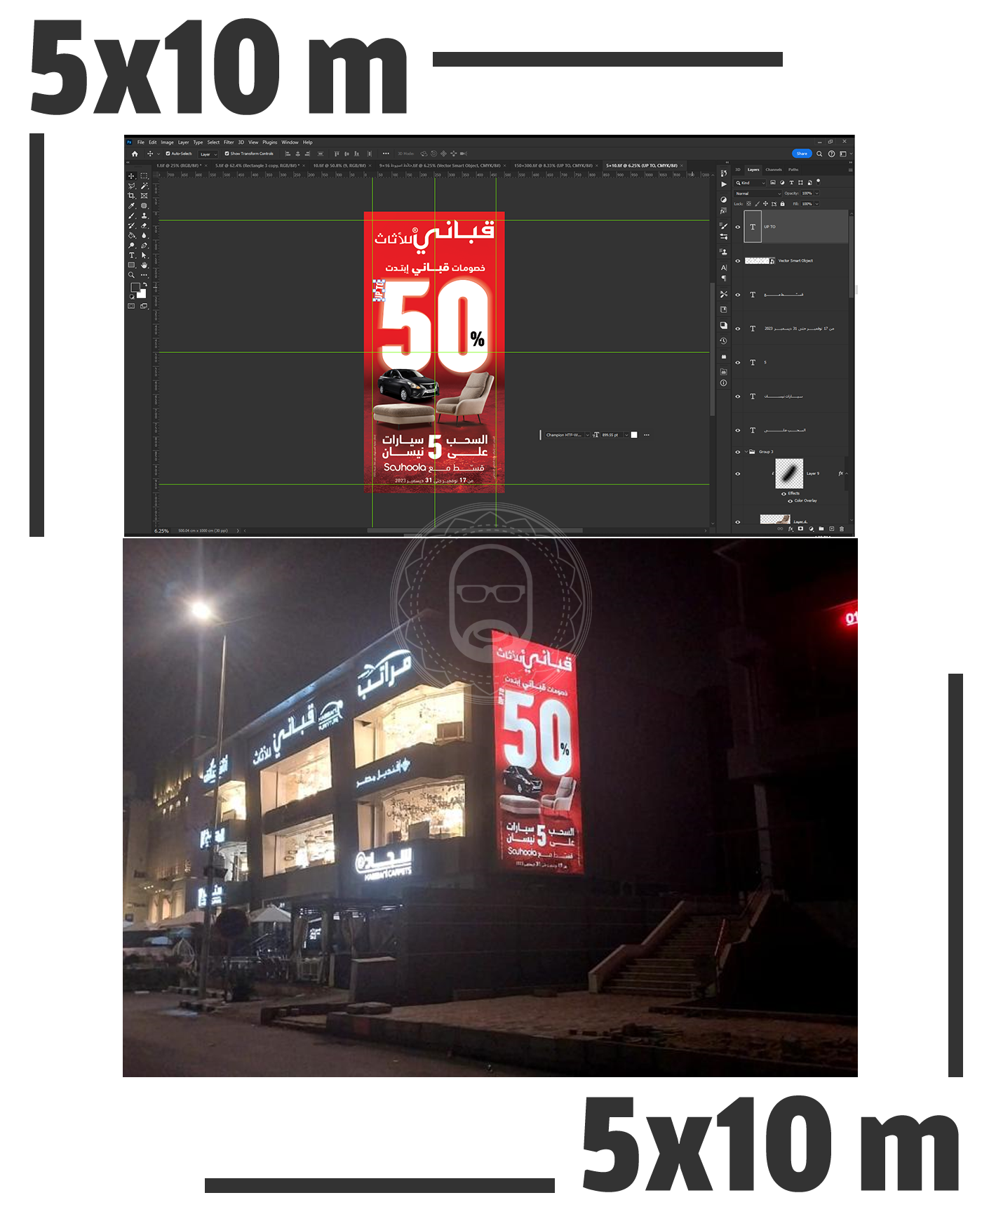Image resolution: width=982 pixels, height=1207 pixels.
Task: Toggle the Auto-Select checkbox
Action: point(168,154)
